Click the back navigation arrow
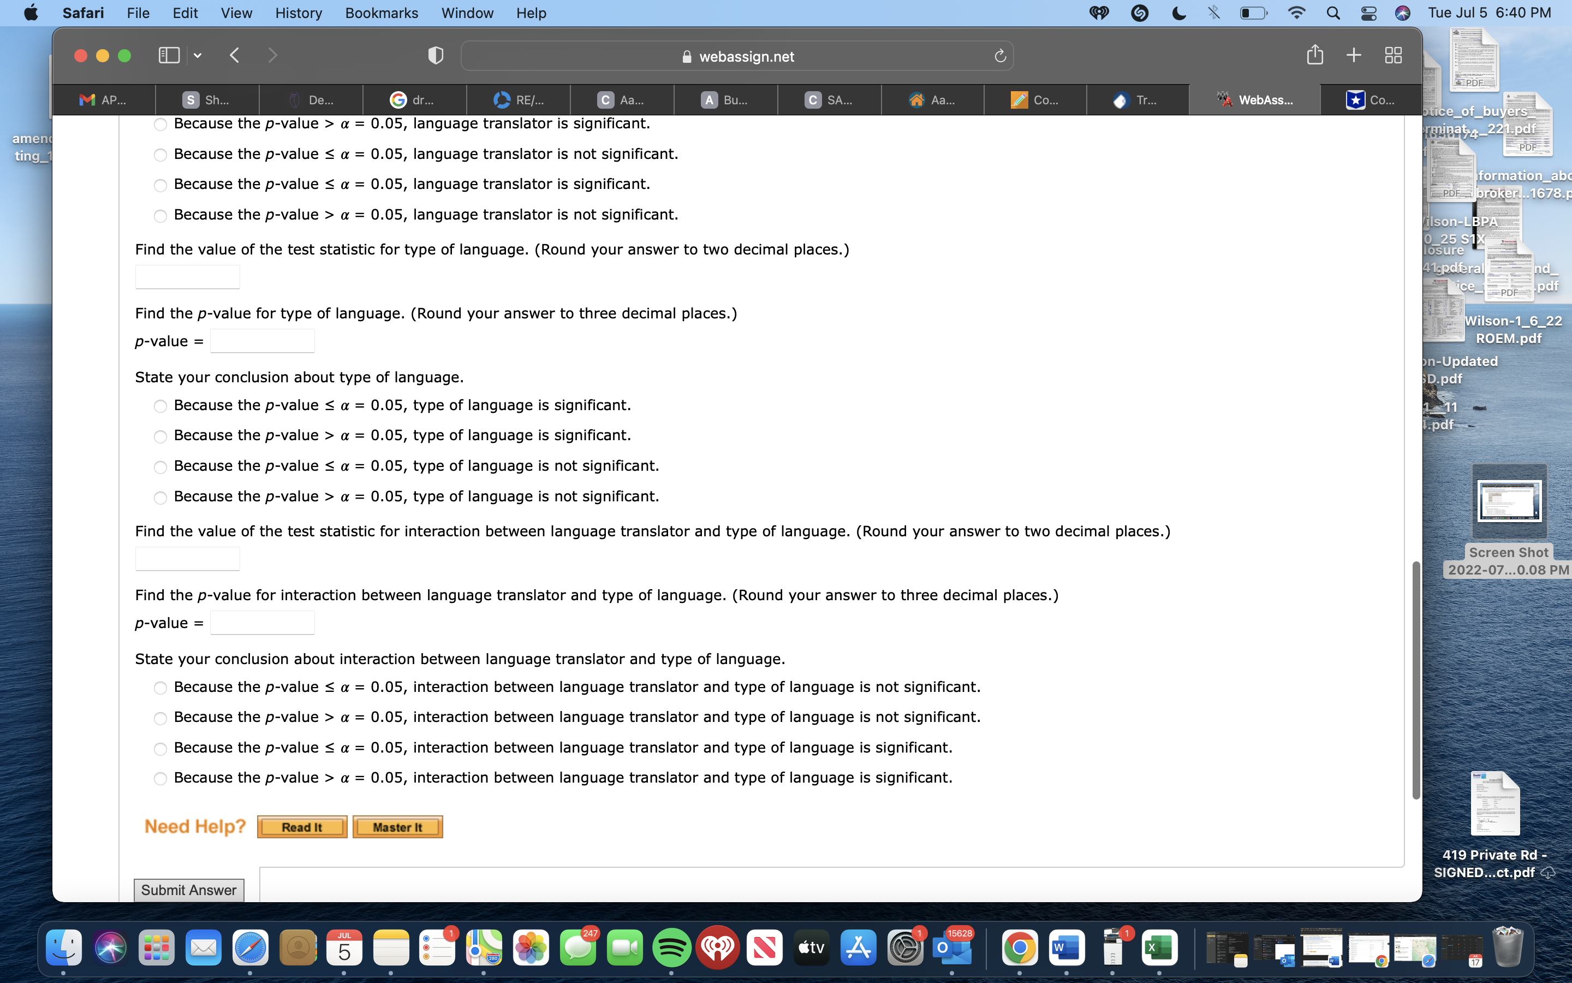Image resolution: width=1572 pixels, height=983 pixels. 235,56
